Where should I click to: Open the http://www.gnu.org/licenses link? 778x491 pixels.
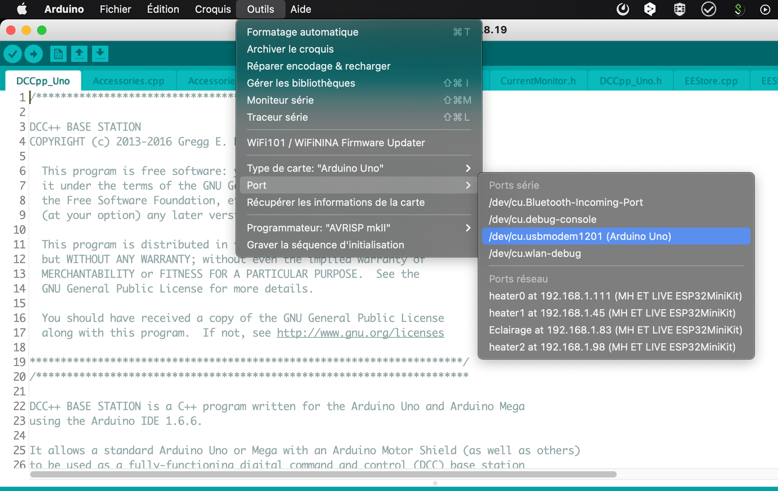[x=360, y=333]
